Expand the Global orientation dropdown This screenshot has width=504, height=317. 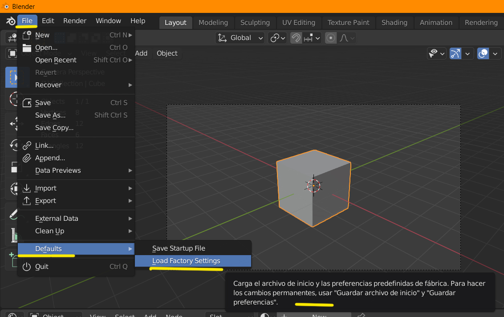tap(240, 38)
